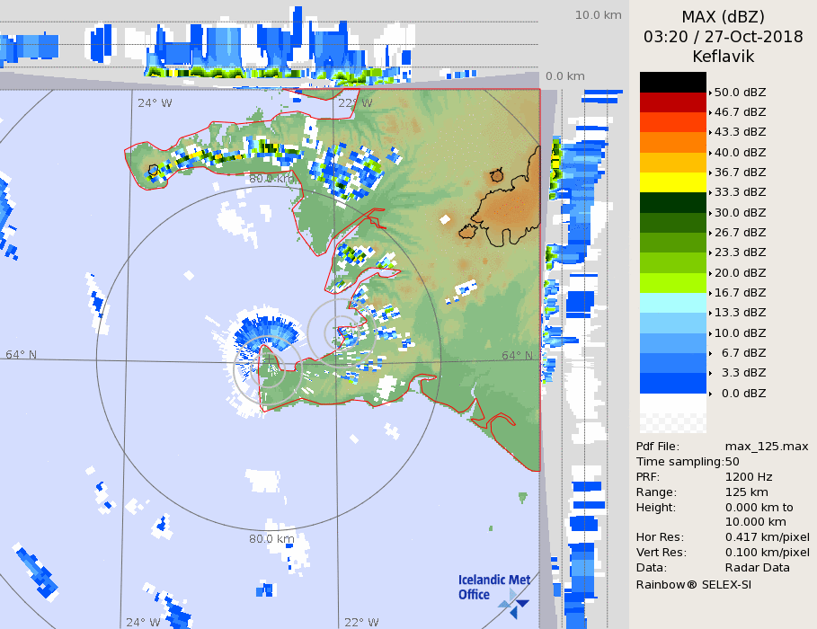817x629 pixels.
Task: Click the Rainbow SELEX-SI text
Action: 693,584
